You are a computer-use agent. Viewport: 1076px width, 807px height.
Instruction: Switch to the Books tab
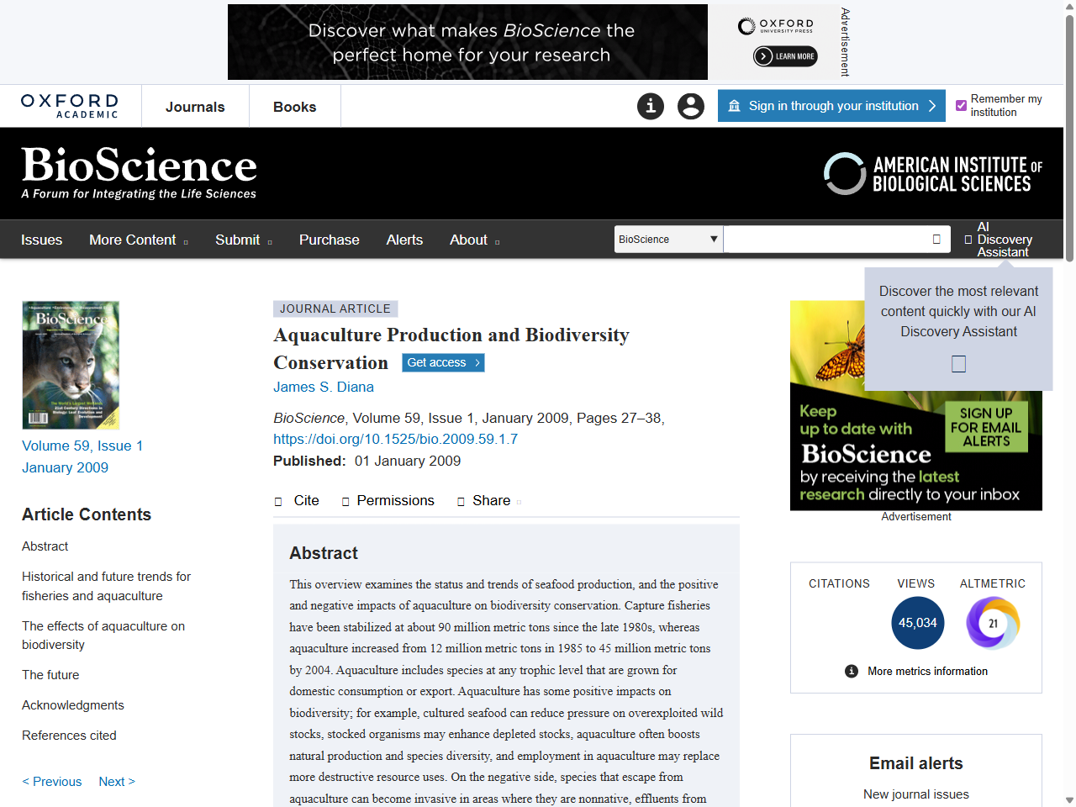click(295, 107)
